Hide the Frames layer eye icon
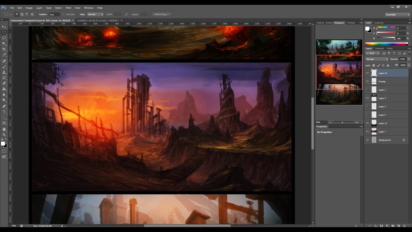The height and width of the screenshot is (232, 412). pos(367,81)
